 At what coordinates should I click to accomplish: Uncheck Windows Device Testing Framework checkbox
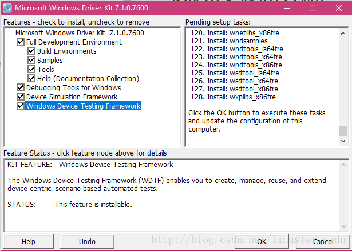(21, 106)
